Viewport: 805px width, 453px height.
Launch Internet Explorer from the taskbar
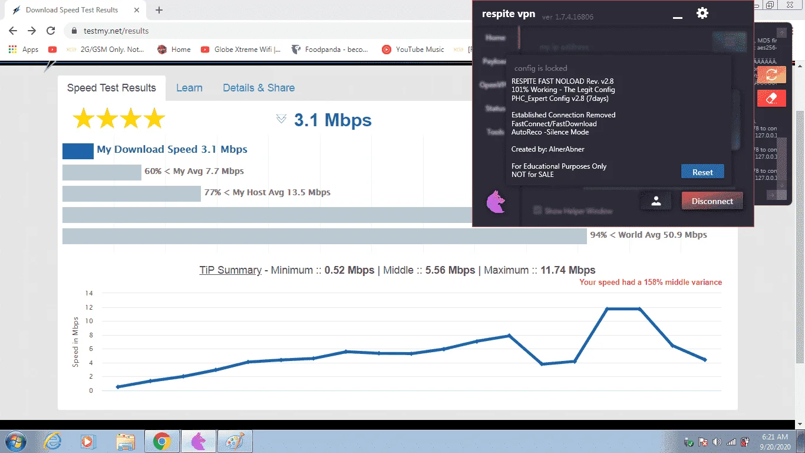pos(53,441)
